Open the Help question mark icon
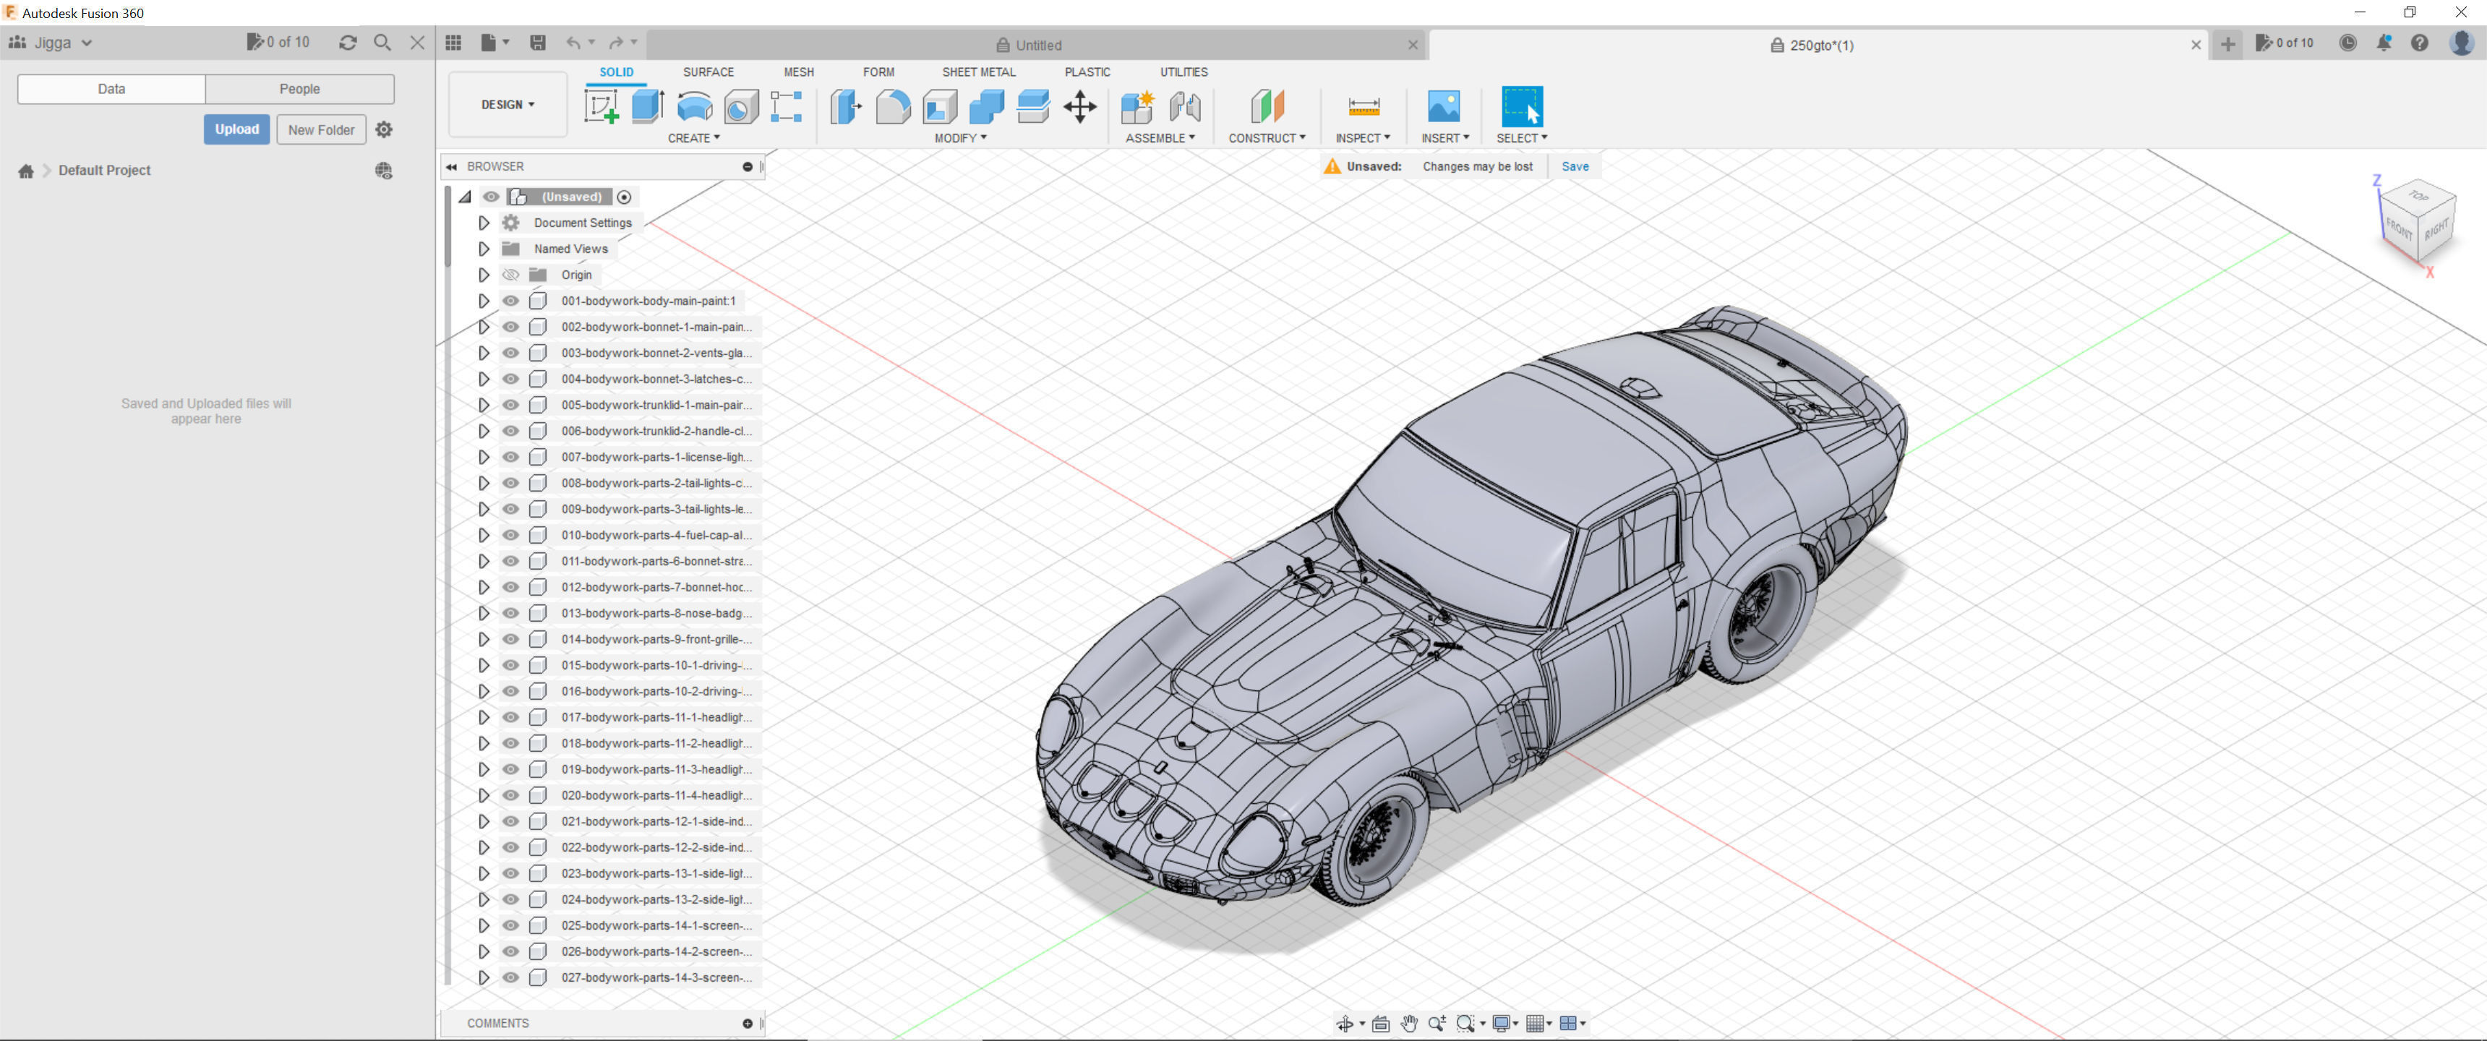2487x1041 pixels. point(2420,43)
